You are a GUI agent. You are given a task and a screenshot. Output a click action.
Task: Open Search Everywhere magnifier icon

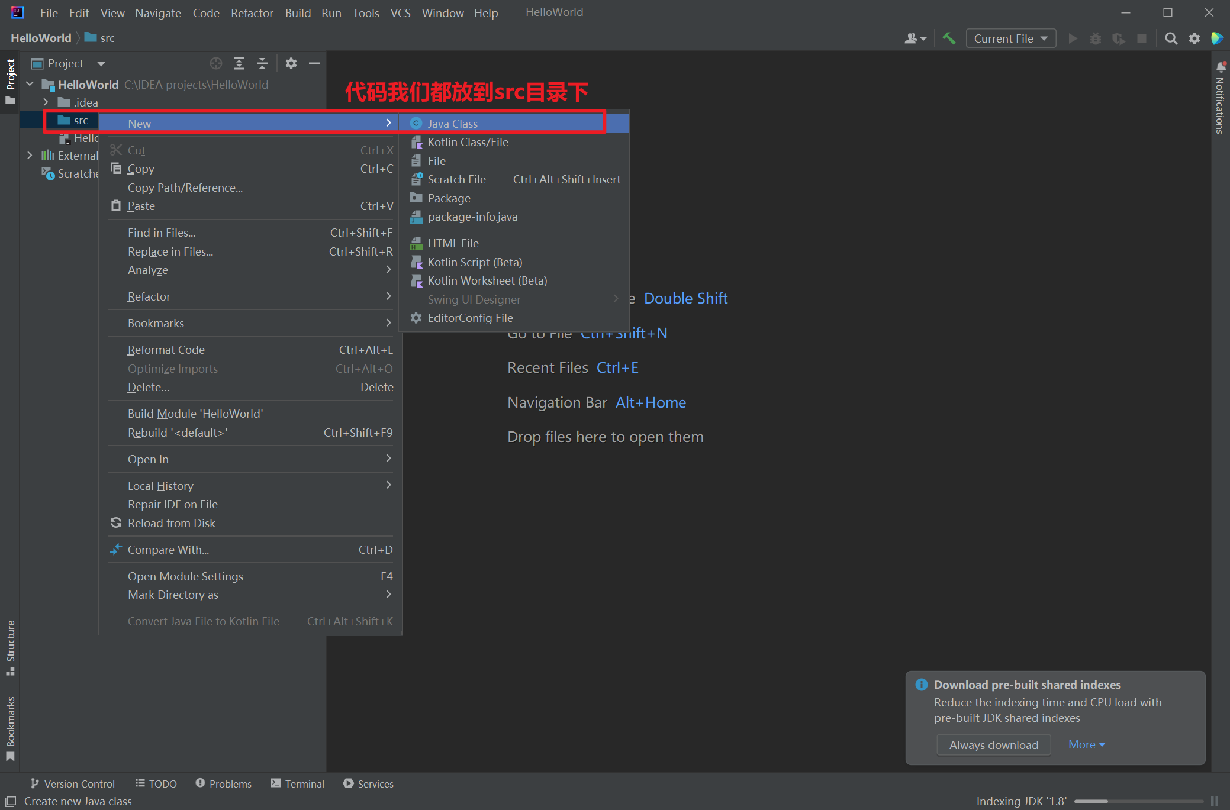(1170, 38)
